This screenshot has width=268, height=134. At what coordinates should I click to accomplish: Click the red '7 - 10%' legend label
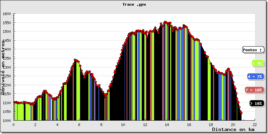253,90
